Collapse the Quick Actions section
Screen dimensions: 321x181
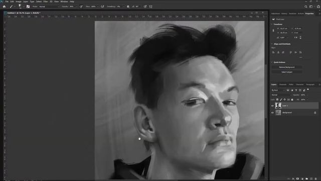(272, 62)
